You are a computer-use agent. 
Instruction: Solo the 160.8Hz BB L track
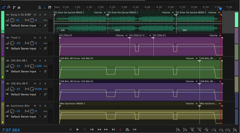tap(40, 61)
